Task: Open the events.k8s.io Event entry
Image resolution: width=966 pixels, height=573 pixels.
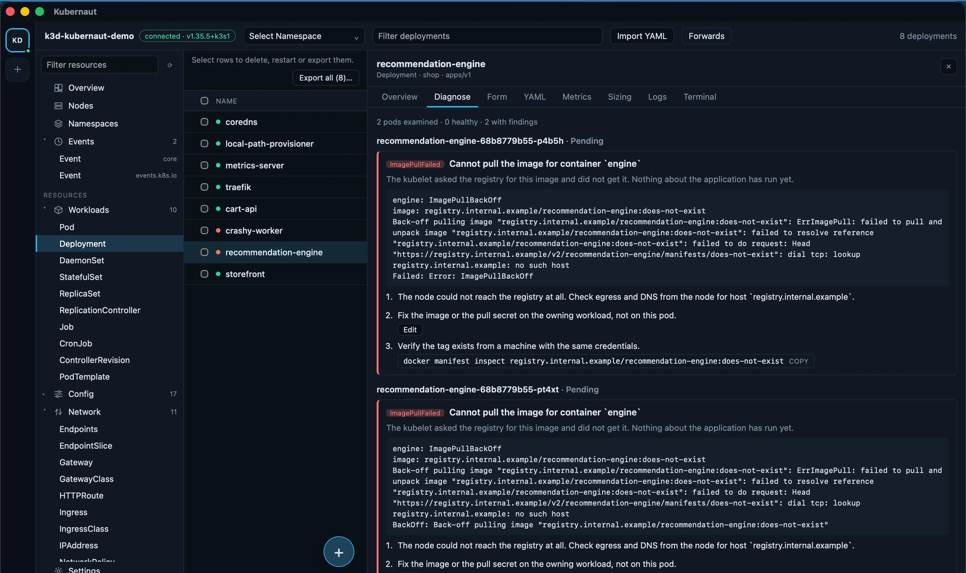Action: (x=110, y=175)
